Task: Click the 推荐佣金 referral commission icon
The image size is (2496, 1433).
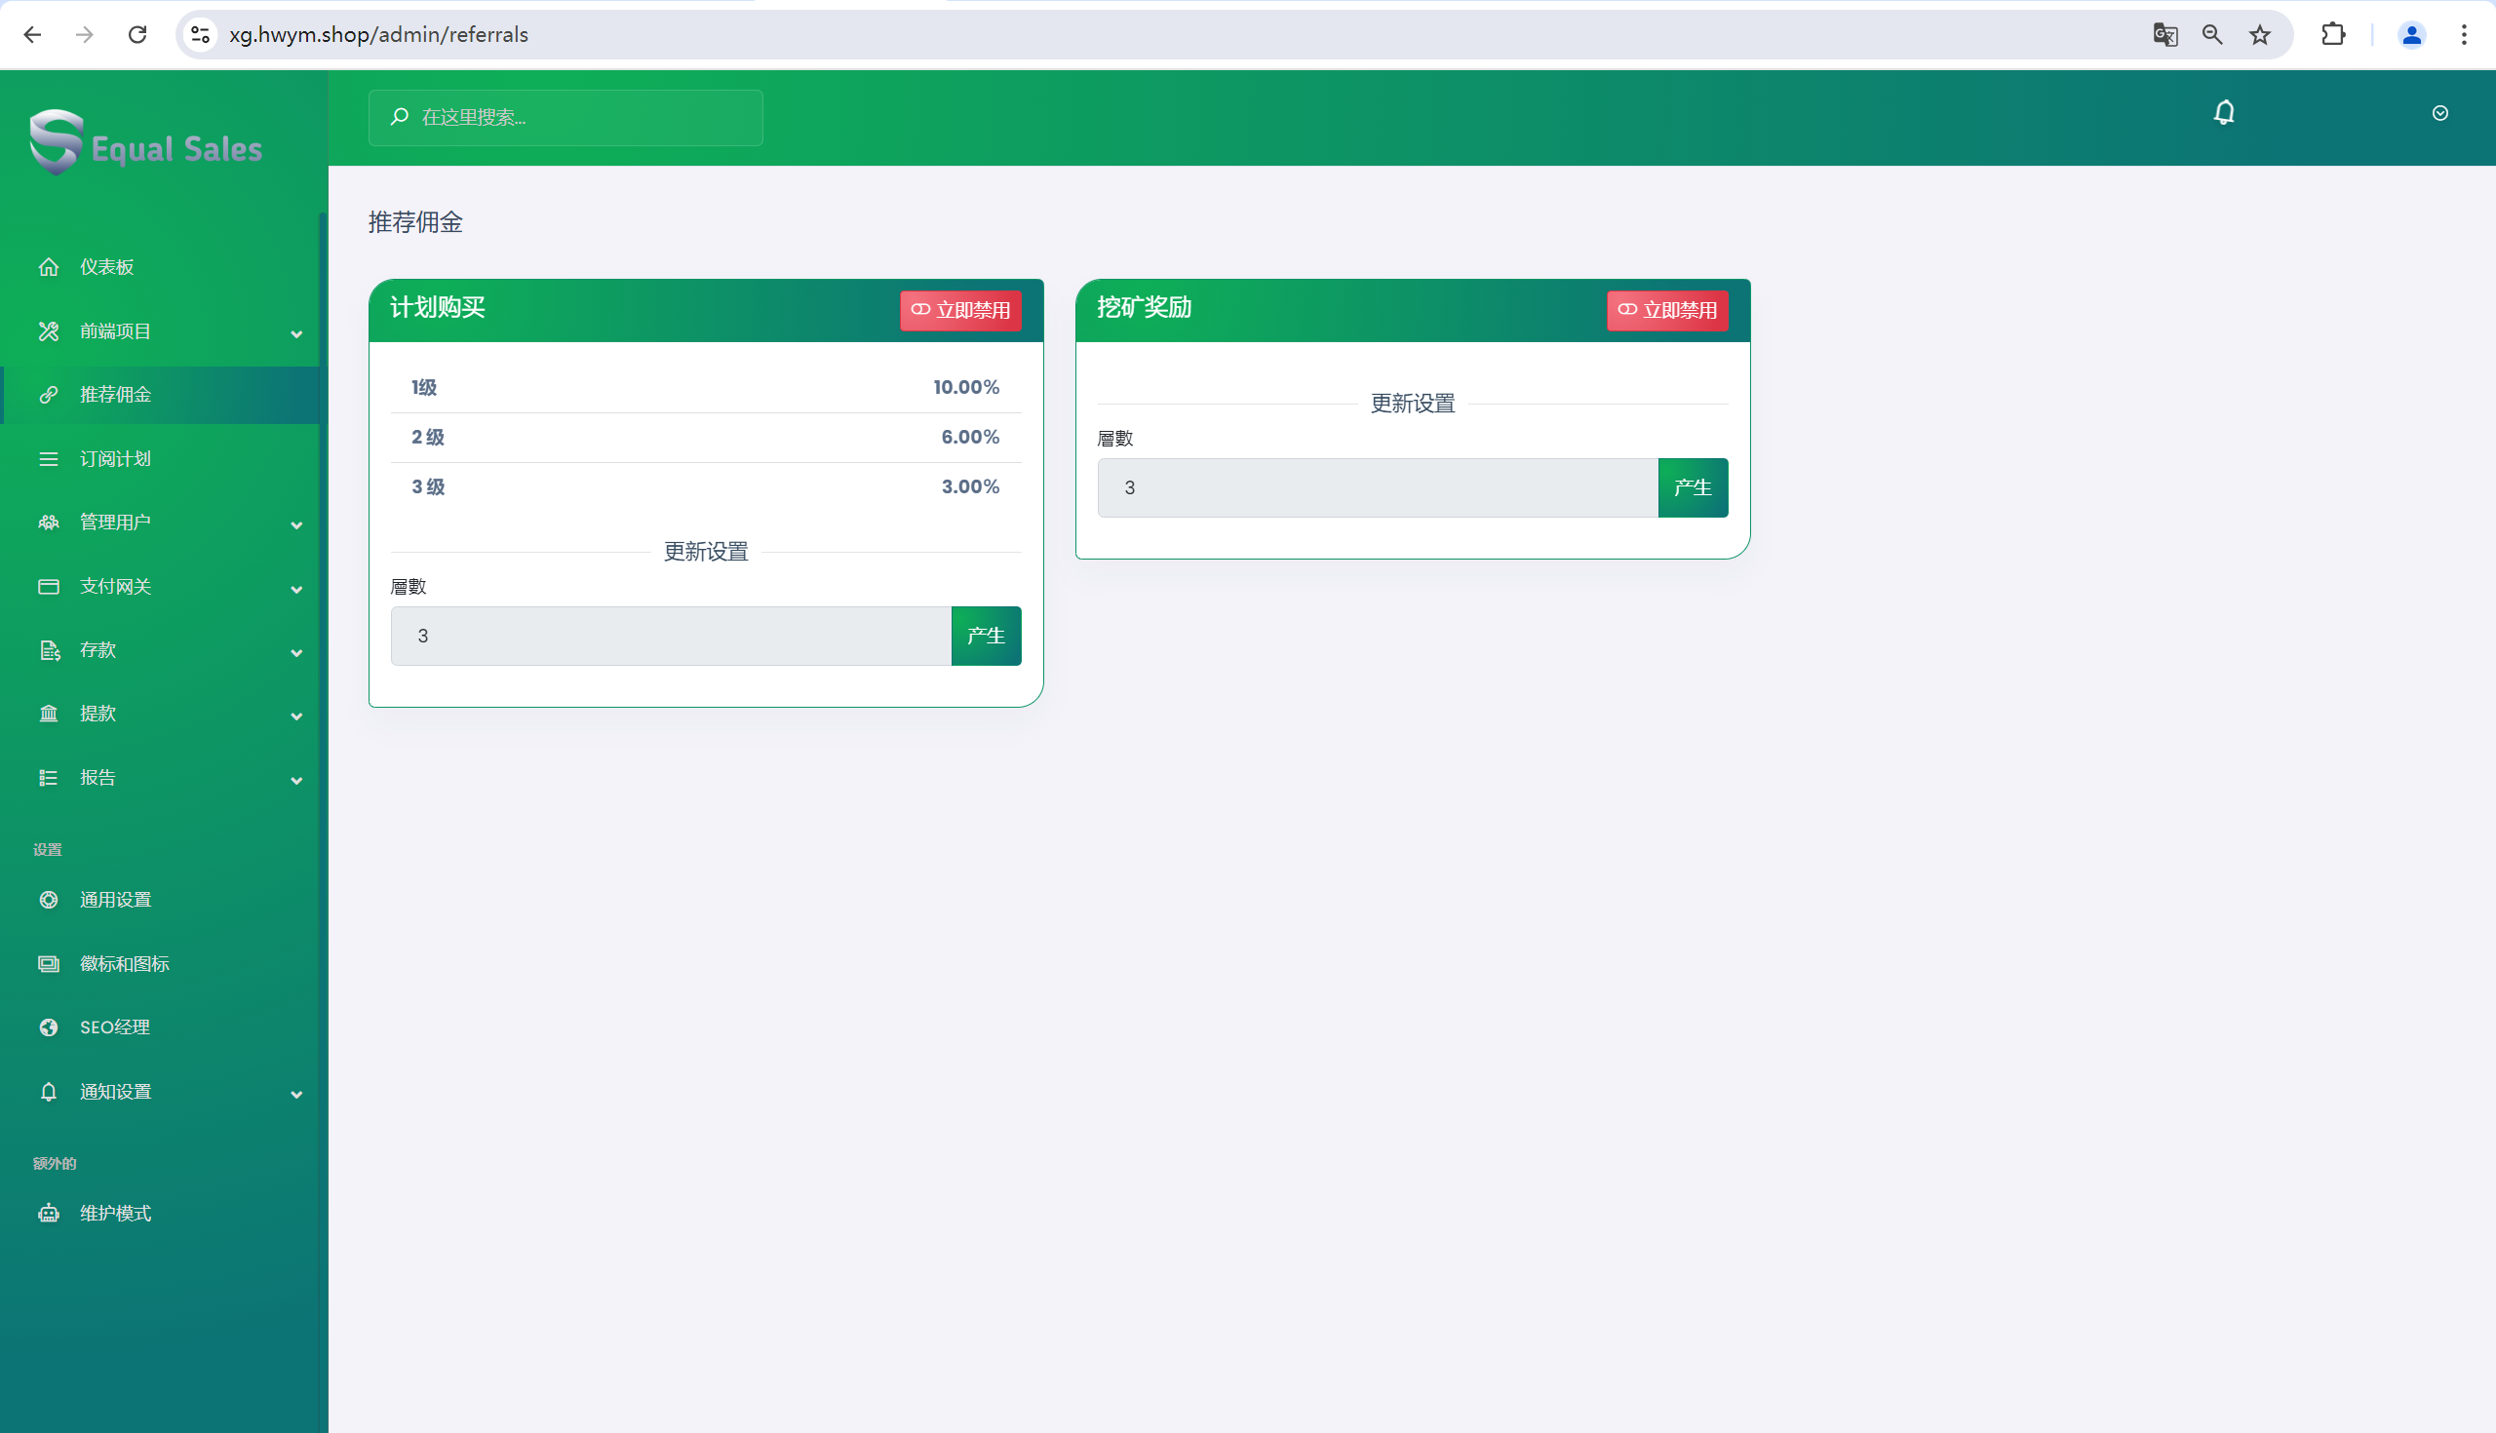Action: [x=46, y=394]
